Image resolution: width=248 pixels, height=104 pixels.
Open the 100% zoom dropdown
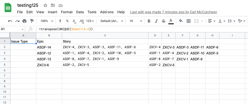coord(47,21)
